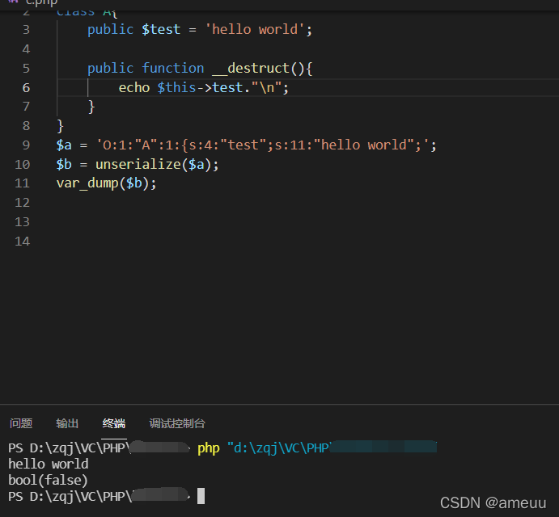Click var_dump on line 11
Viewport: 559px width, 517px height.
pos(87,183)
